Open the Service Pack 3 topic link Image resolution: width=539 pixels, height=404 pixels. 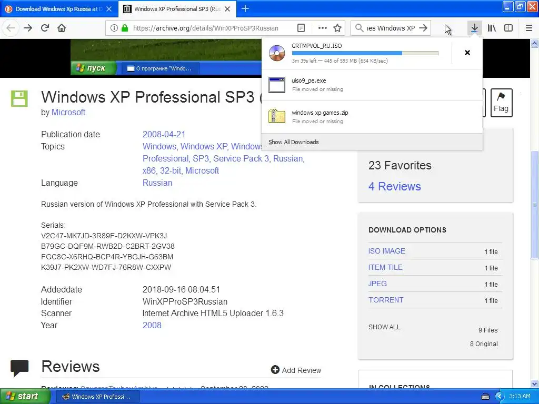point(241,159)
